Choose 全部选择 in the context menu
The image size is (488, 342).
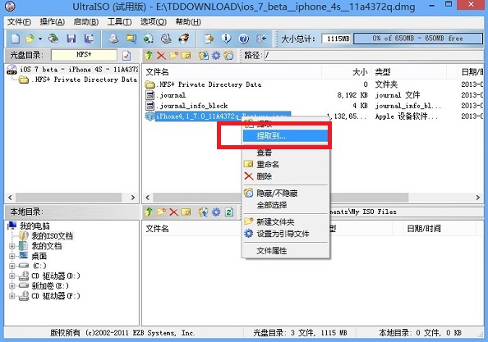click(x=285, y=205)
